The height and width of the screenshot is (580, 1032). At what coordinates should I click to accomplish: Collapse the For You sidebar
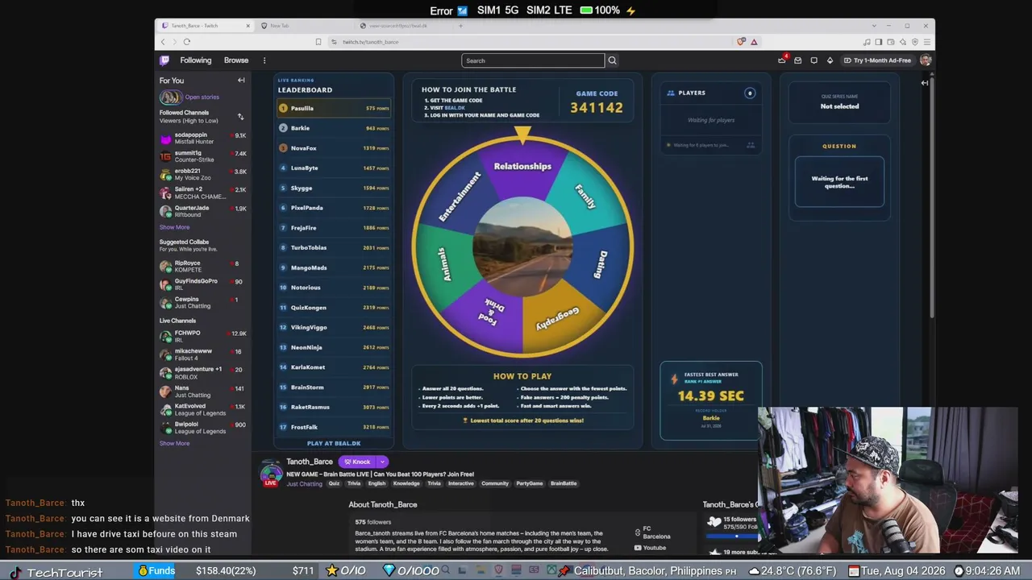click(x=241, y=81)
